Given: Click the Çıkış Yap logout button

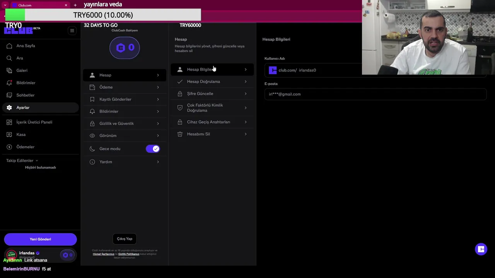Looking at the screenshot, I should coord(125,239).
